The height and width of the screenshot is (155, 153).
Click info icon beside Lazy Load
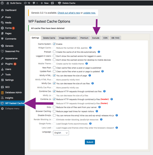coord(117,128)
